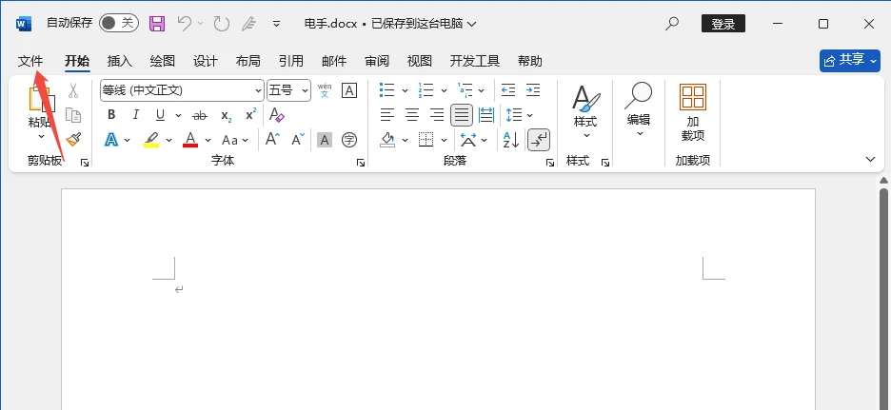Viewport: 891px width, 410px height.
Task: Apply Subscript formatting
Action: [x=227, y=115]
